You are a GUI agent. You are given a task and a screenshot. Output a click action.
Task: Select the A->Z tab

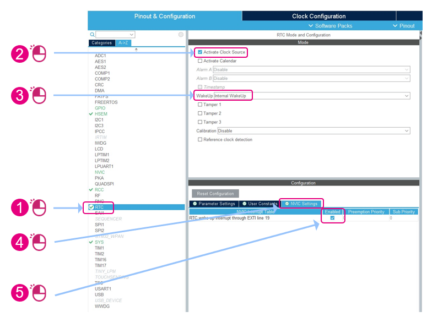tap(123, 43)
